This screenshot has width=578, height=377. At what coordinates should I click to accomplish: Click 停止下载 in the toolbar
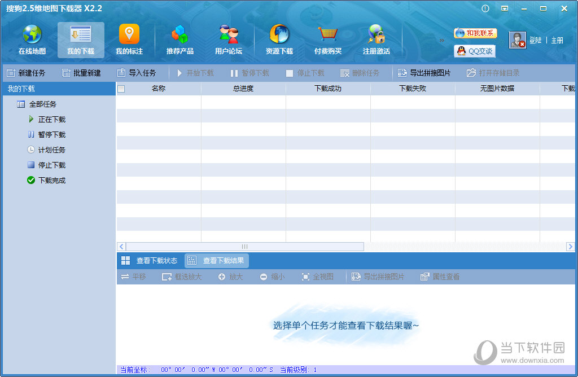pyautogui.click(x=305, y=73)
